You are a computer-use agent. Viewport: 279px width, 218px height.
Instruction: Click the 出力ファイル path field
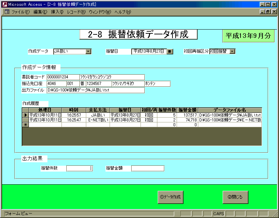pos(96,90)
